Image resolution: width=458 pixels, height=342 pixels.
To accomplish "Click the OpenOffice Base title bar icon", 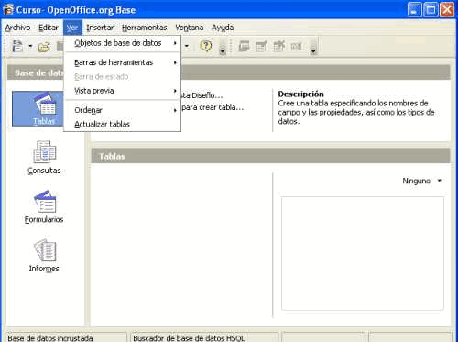I will point(8,10).
